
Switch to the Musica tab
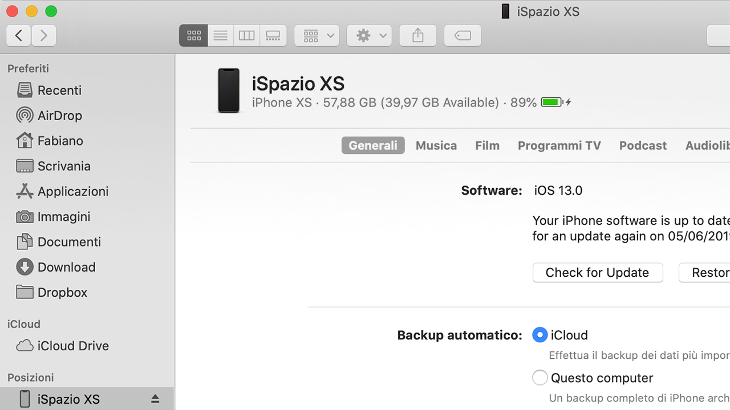[436, 145]
